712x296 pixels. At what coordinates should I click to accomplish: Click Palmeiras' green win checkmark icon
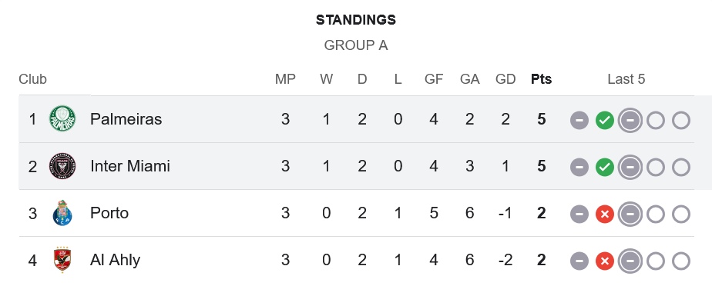point(604,121)
